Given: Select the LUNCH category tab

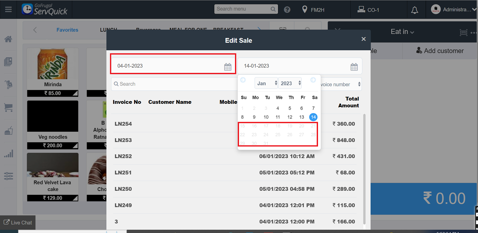Looking at the screenshot, I should [109, 30].
